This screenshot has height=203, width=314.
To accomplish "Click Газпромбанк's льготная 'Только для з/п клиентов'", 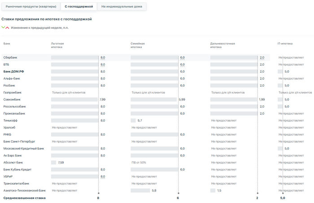I will click(x=69, y=92).
